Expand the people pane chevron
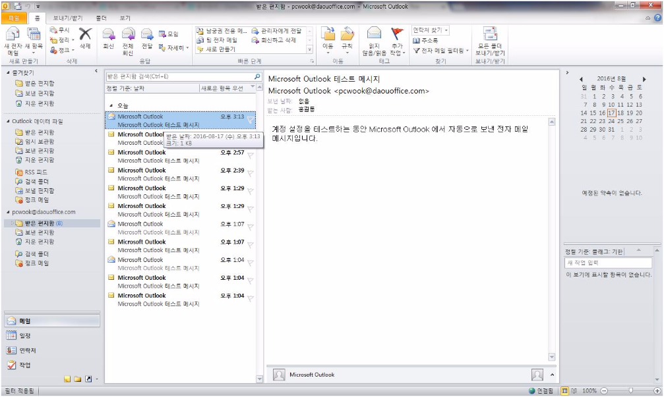 (552, 375)
